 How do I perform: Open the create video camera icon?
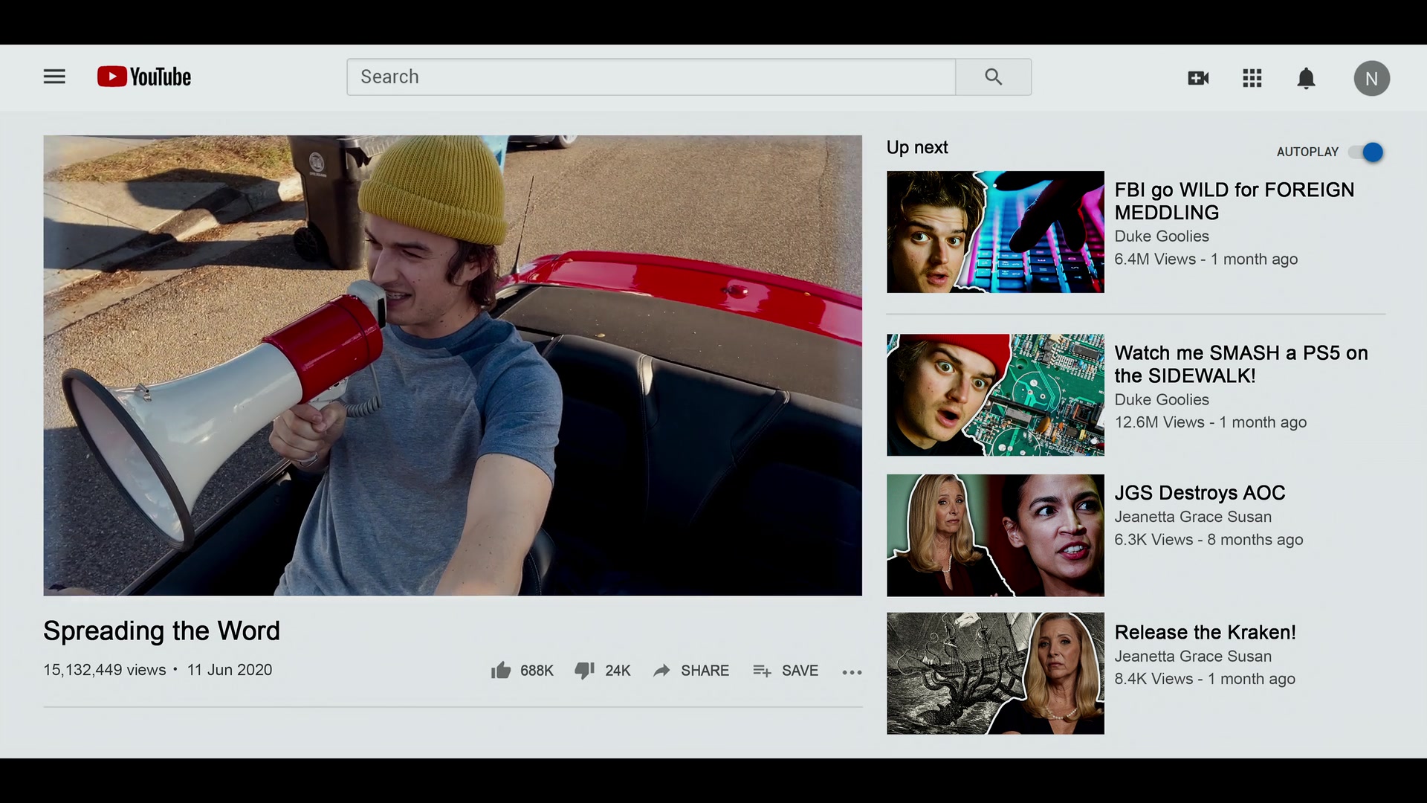click(x=1198, y=78)
